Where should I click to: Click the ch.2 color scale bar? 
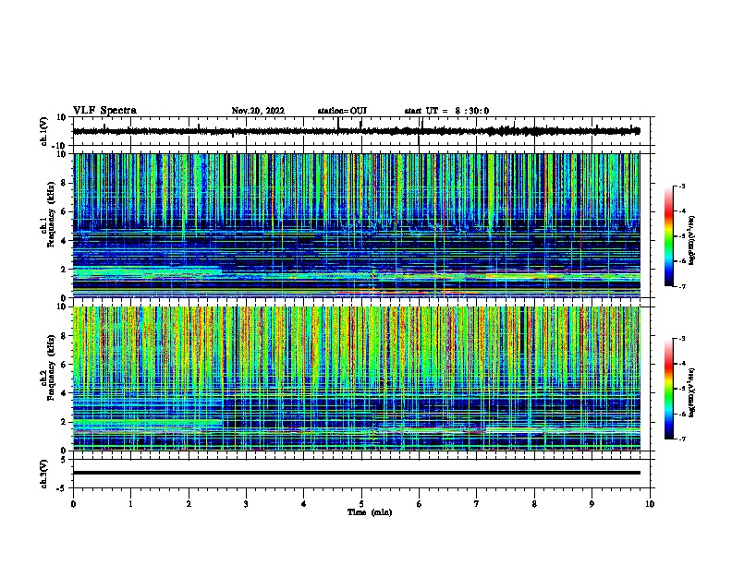[x=669, y=389]
